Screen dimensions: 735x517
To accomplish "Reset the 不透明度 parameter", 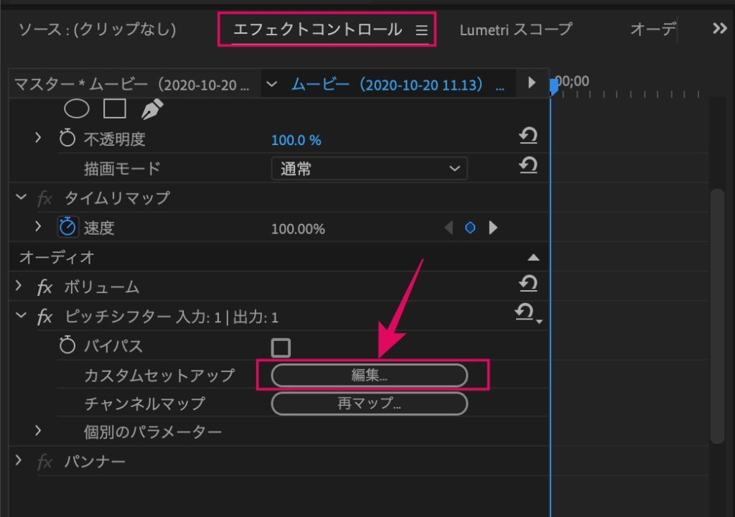I will (528, 136).
